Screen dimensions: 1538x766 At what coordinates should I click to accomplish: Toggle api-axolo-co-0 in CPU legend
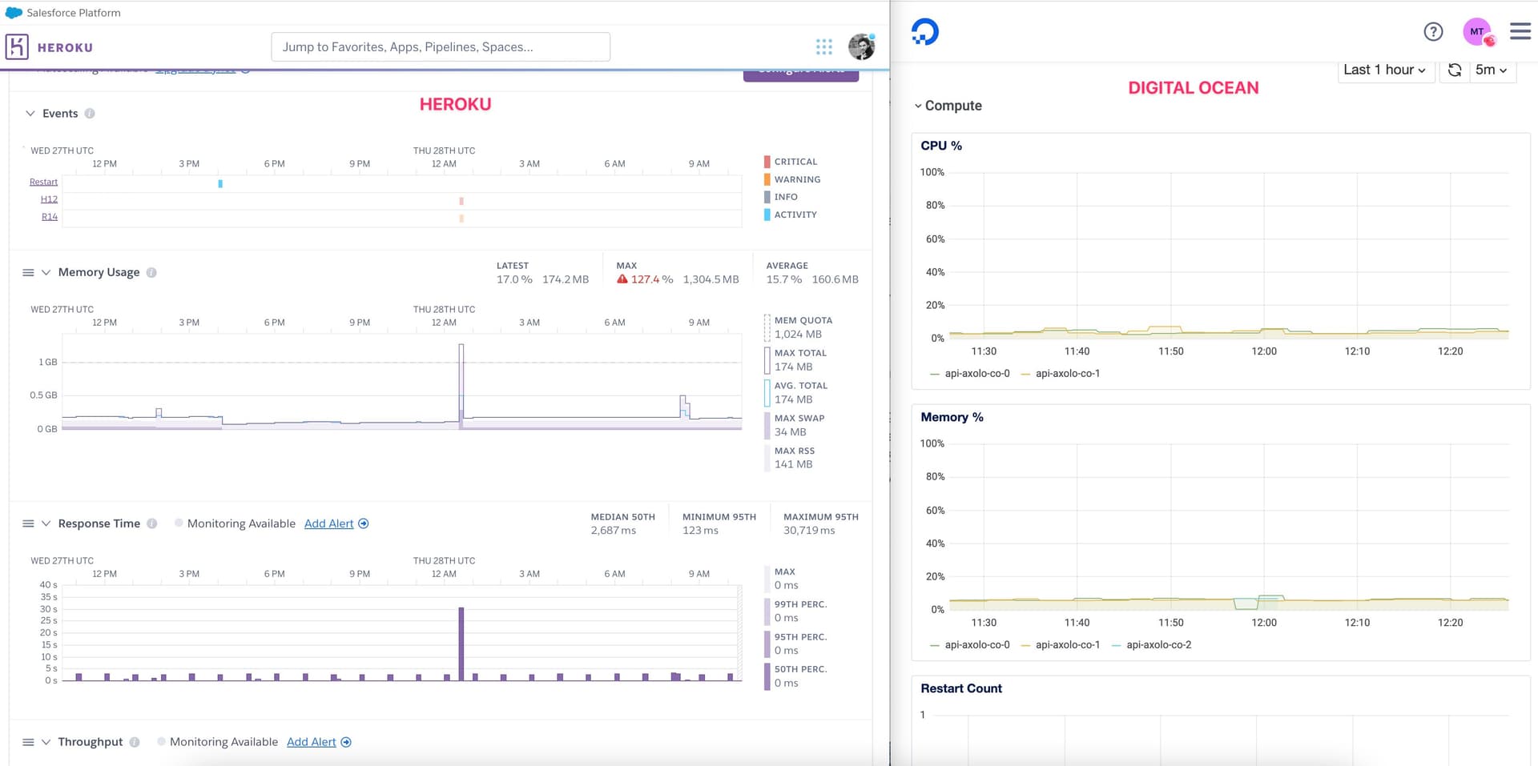(970, 374)
